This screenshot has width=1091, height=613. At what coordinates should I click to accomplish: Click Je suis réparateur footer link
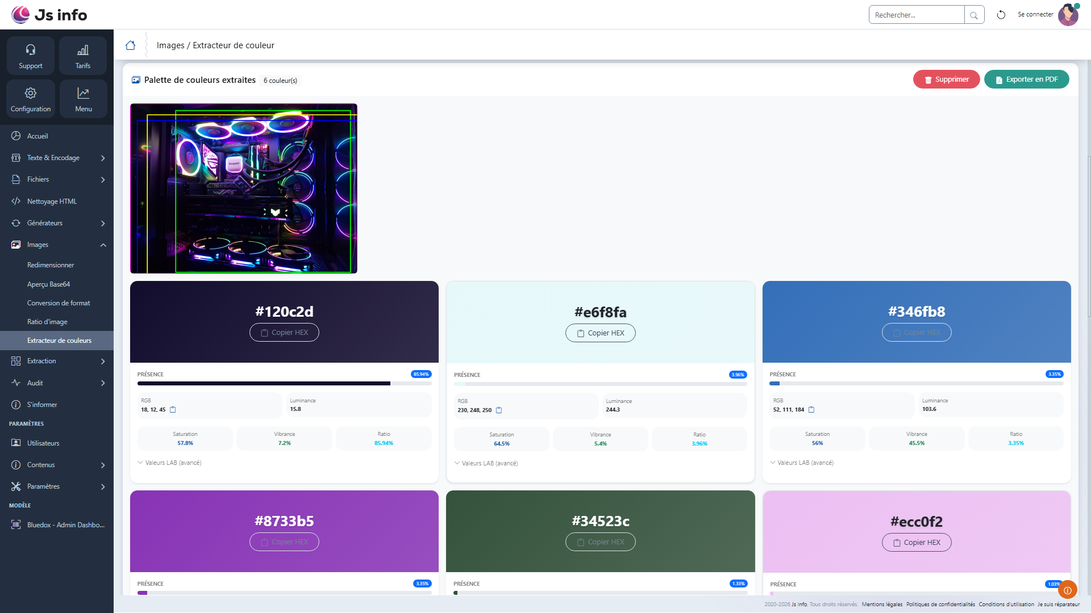(1059, 604)
